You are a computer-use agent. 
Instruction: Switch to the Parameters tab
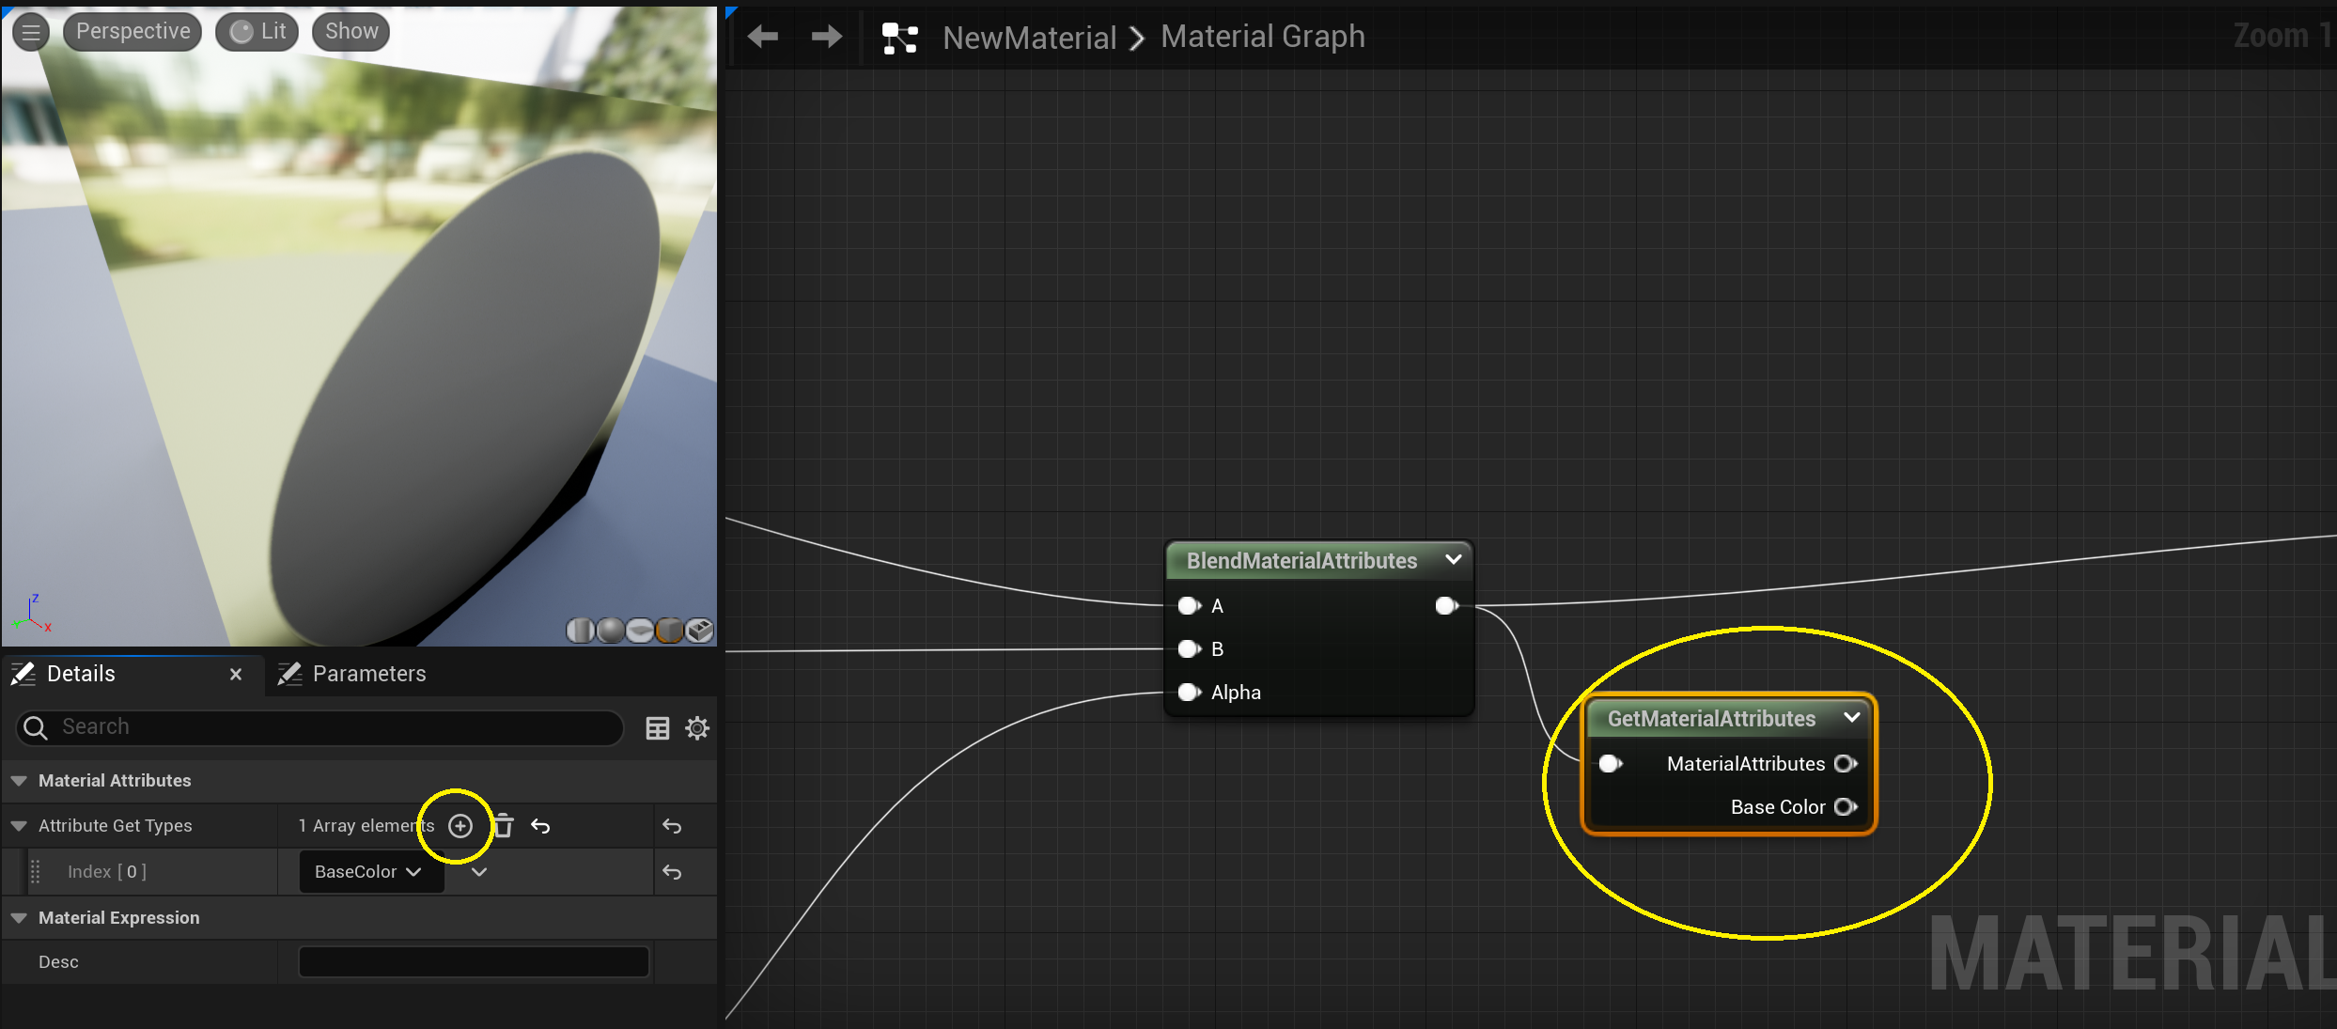tap(368, 674)
